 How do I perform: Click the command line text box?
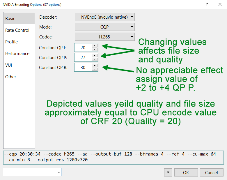tap(114, 157)
